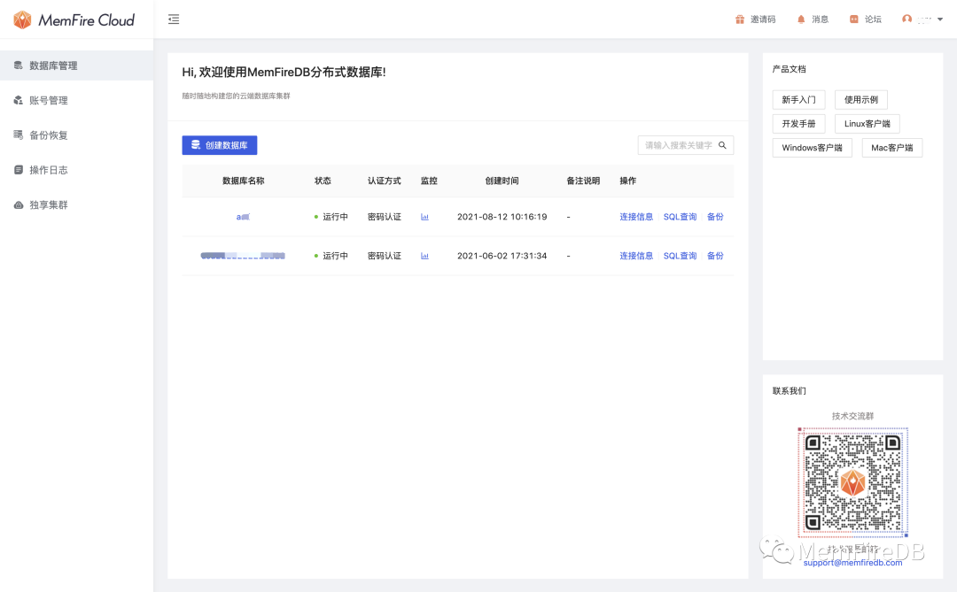Image resolution: width=957 pixels, height=592 pixels.
Task: Click the 创建数据库 button
Action: [x=220, y=145]
